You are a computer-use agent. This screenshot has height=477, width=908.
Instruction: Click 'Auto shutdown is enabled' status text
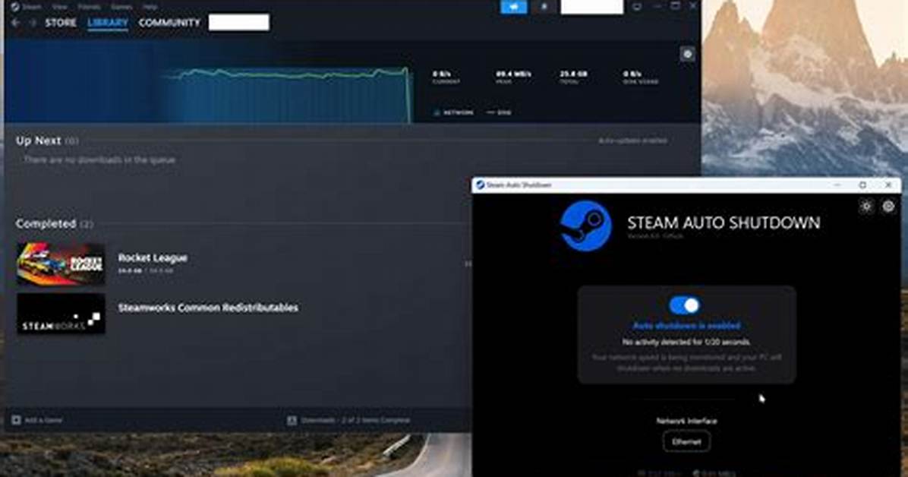pos(686,326)
